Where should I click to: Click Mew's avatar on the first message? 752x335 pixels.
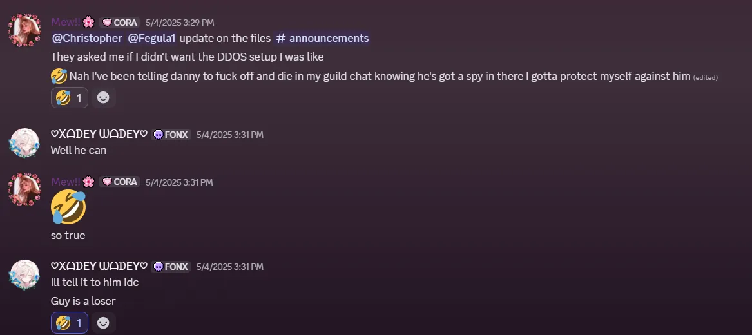tap(24, 30)
